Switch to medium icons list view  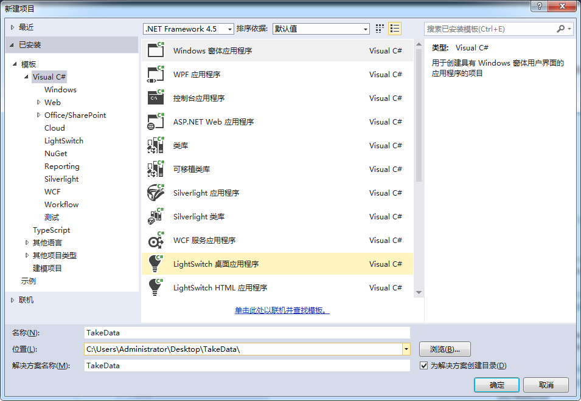395,29
